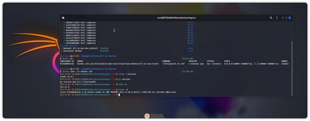
Task: Click the "Linux 8726d6b042ab 6.16.8+kali-arm64" output line
Action: [118, 92]
